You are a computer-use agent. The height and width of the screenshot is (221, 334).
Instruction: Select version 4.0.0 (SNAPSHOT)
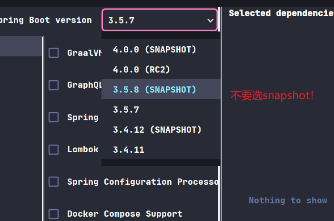(x=161, y=50)
